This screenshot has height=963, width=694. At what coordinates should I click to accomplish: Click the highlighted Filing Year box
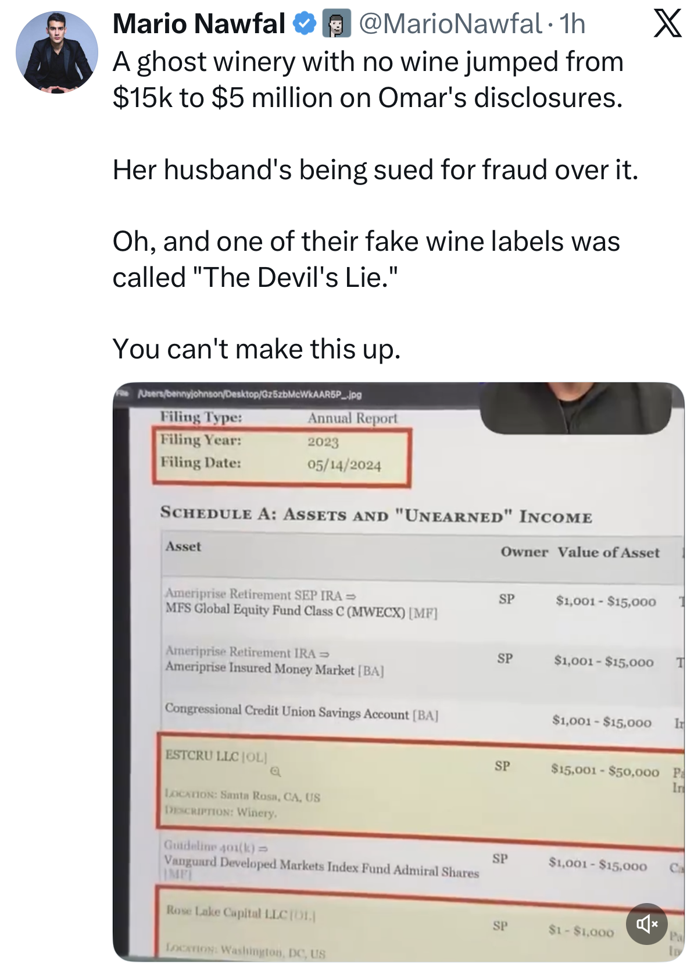pos(282,457)
